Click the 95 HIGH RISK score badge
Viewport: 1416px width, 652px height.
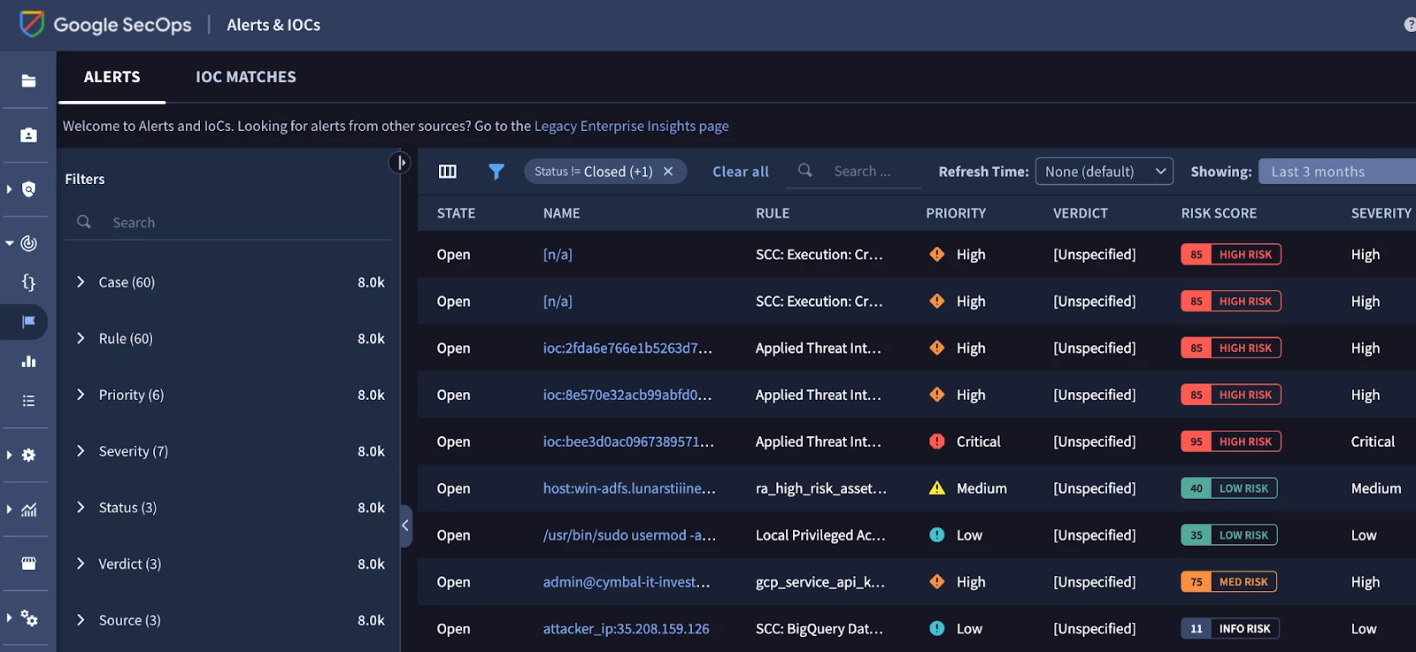tap(1231, 441)
